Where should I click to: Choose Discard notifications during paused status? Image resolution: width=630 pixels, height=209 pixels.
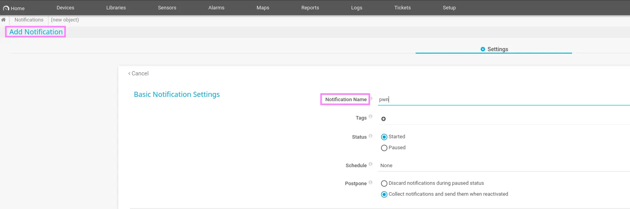[x=384, y=184]
